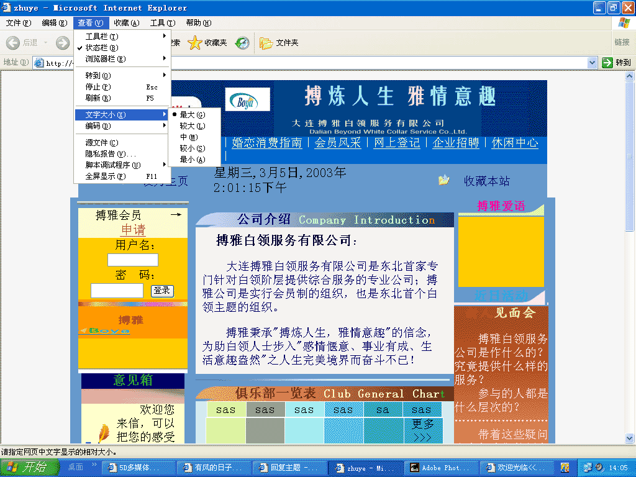Select 源文件 view source menu item

click(x=101, y=143)
